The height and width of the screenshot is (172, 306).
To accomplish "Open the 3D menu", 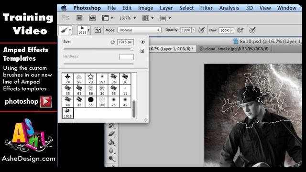I will [x=249, y=8].
